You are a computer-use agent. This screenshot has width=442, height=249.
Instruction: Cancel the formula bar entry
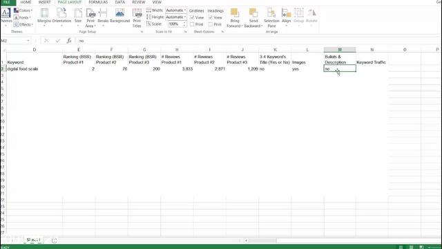[x=46, y=41]
